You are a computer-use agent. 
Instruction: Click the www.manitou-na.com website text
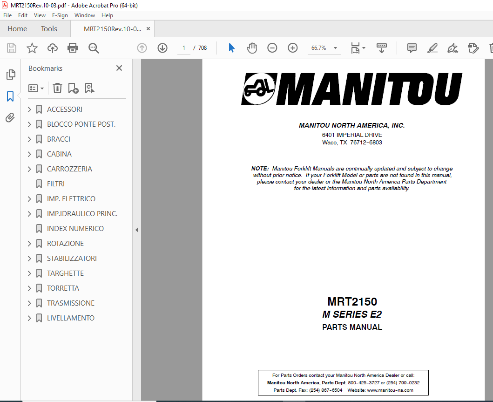[x=390, y=390]
